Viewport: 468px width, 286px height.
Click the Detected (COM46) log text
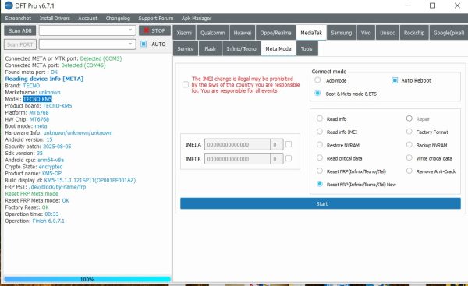(x=83, y=65)
